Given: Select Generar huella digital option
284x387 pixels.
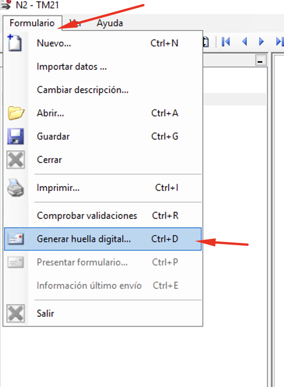Looking at the screenshot, I should 84,239.
